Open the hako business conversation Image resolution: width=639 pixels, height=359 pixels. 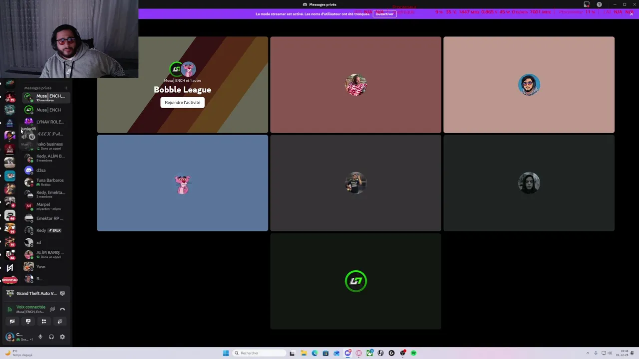coord(46,146)
